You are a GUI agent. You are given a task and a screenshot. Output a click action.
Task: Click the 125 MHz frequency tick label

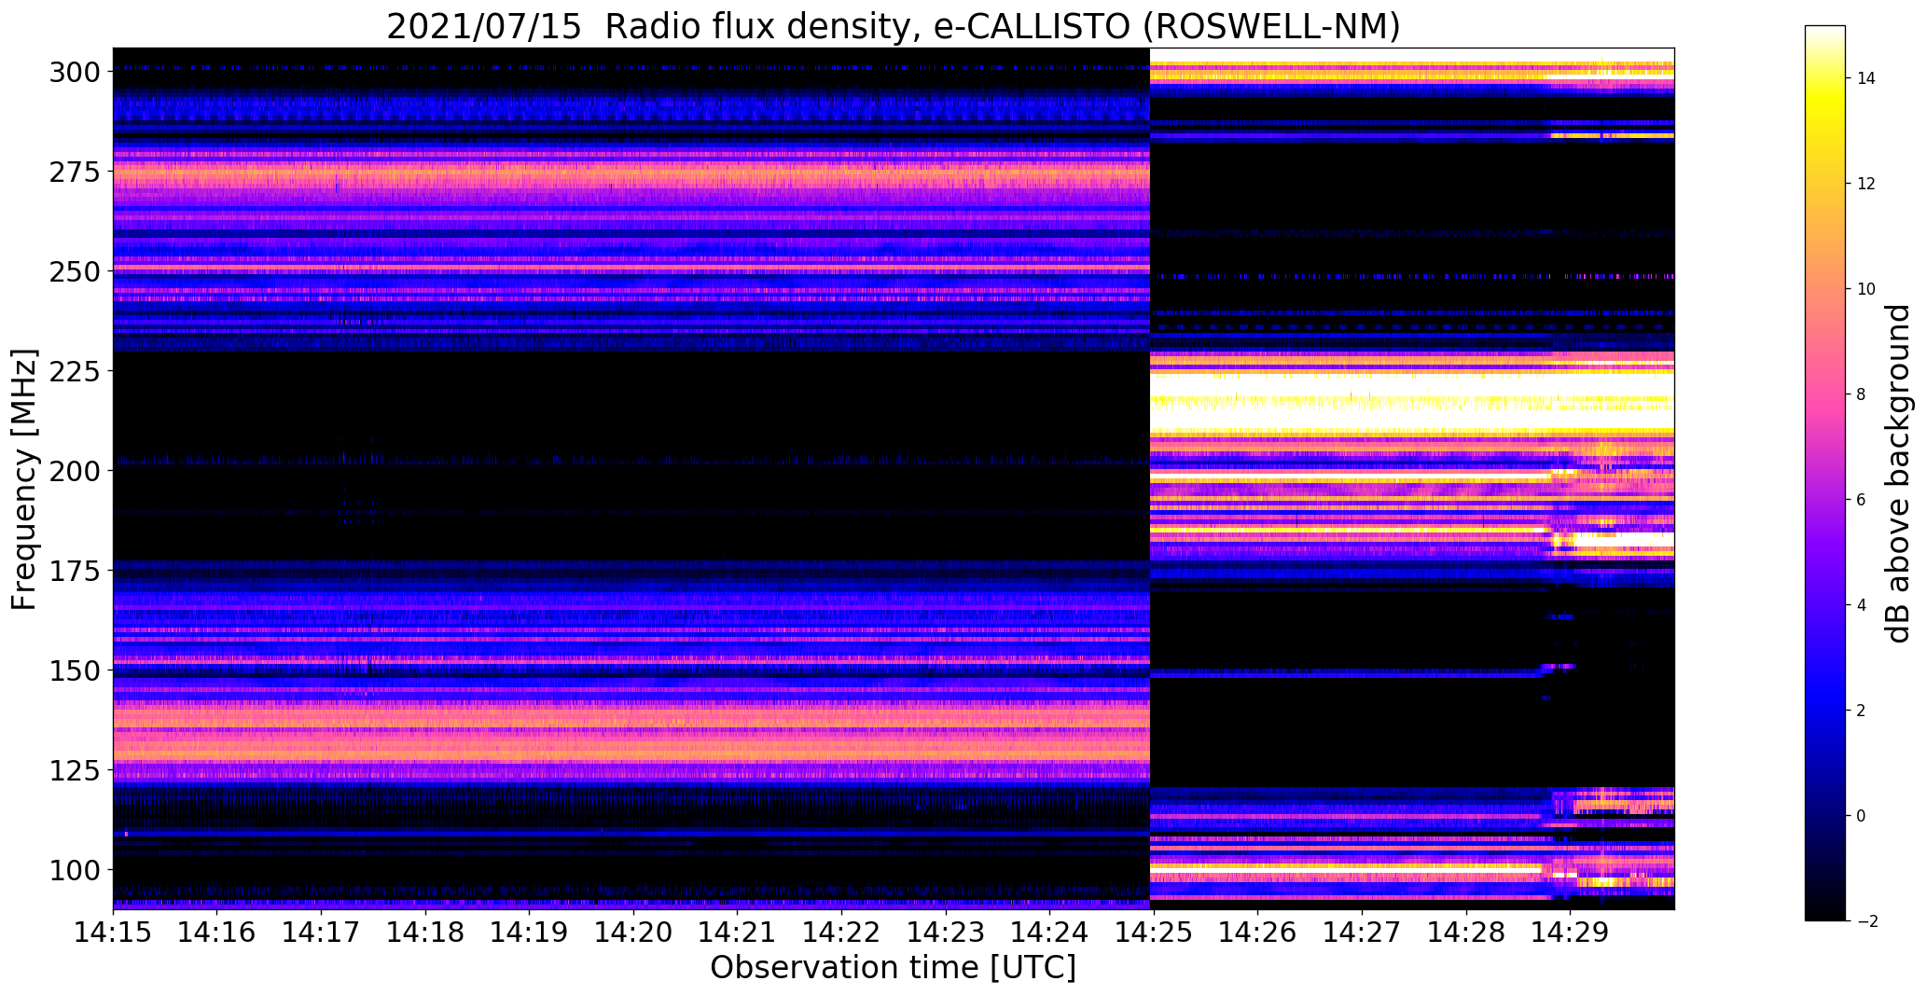pyautogui.click(x=75, y=770)
